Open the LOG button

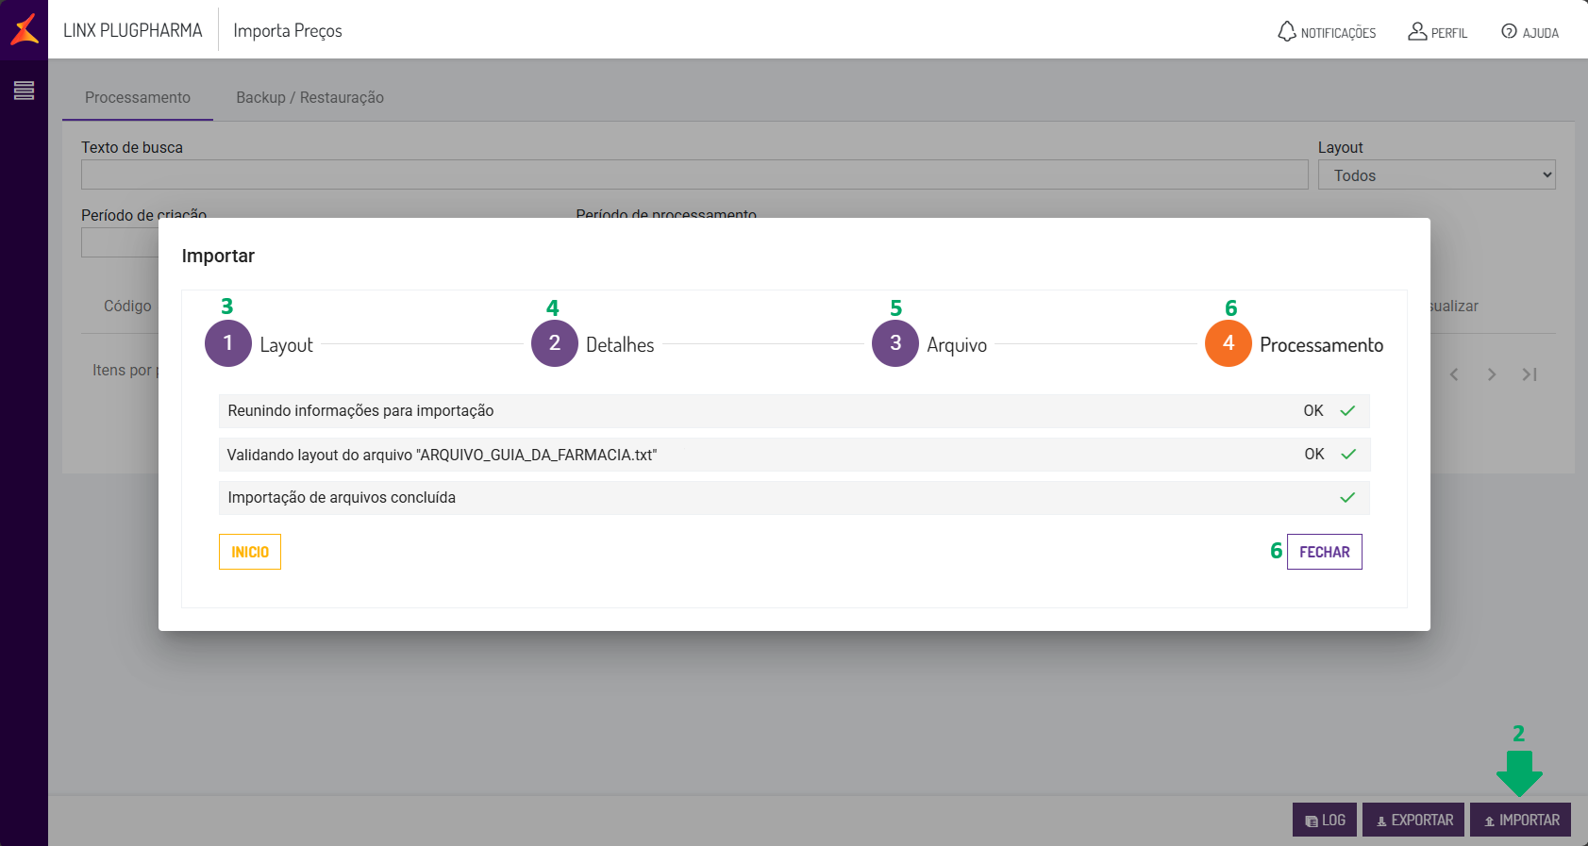(x=1325, y=820)
